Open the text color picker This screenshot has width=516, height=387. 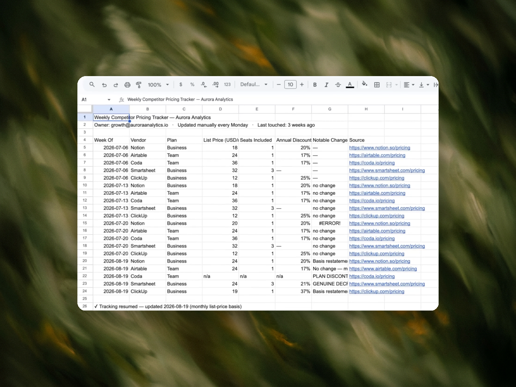(350, 85)
